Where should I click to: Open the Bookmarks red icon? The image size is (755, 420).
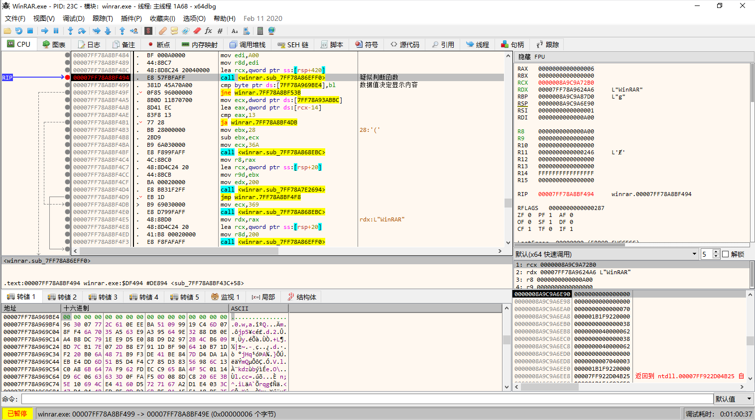coord(197,31)
